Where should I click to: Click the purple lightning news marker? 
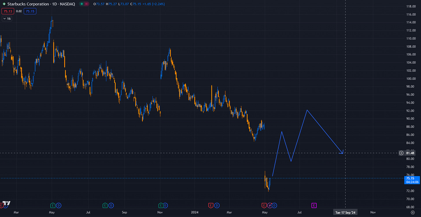click(270, 205)
